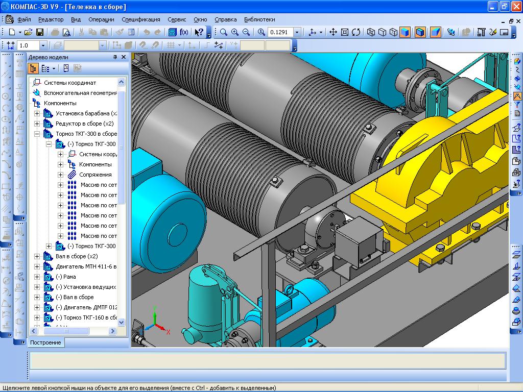The width and height of the screenshot is (523, 392).
Task: Collapse the Тормоз ТКГ-300 в сборе node
Action: click(37, 134)
